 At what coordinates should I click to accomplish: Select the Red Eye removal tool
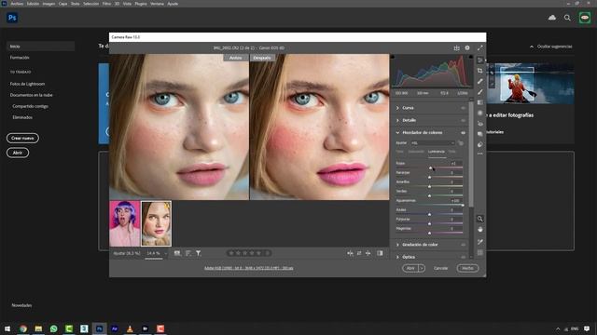480,124
